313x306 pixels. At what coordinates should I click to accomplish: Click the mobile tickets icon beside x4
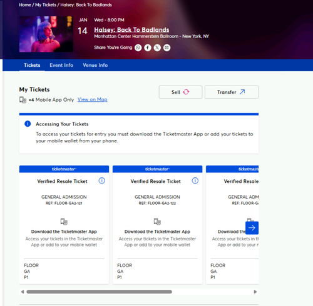[x=23, y=100]
